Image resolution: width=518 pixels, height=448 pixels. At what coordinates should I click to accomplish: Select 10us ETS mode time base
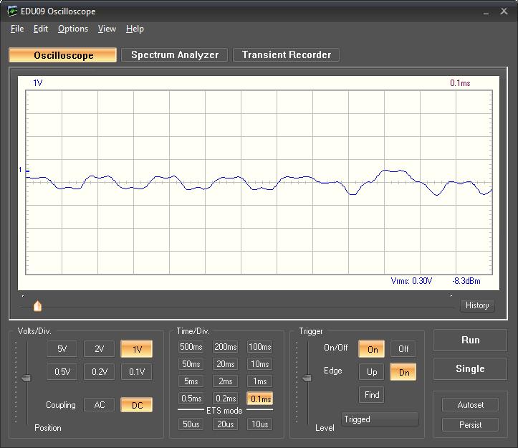pyautogui.click(x=260, y=424)
